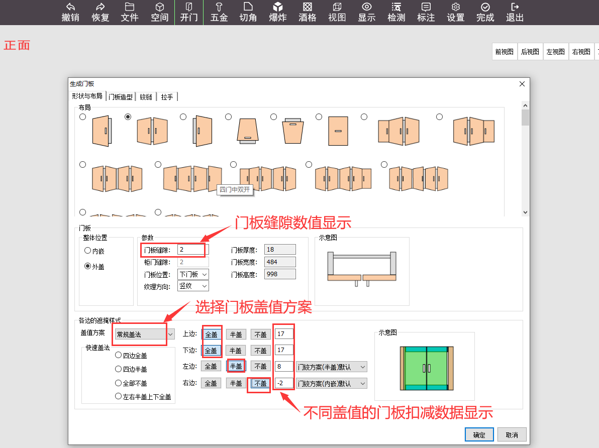
Task: Switch to 后视图 back view
Action: (530, 52)
